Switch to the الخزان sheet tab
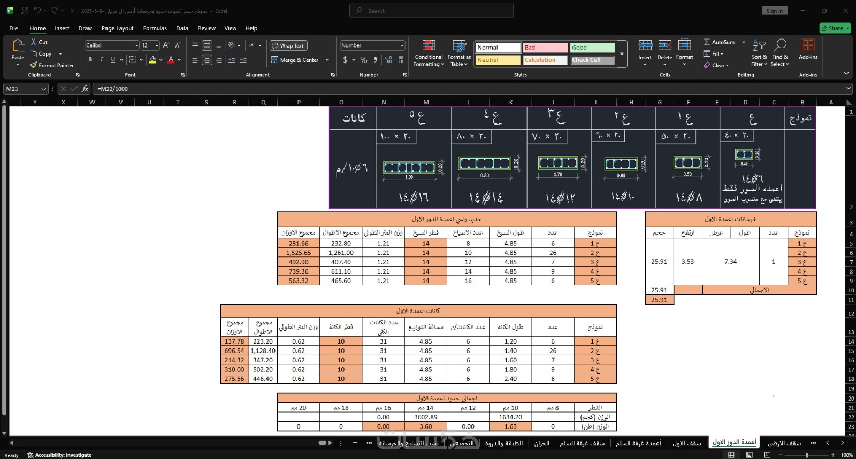The width and height of the screenshot is (856, 459). (x=541, y=443)
